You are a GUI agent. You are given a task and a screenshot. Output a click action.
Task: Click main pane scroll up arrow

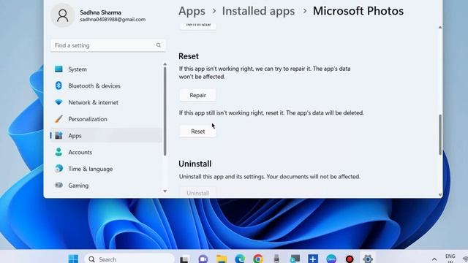[440, 27]
